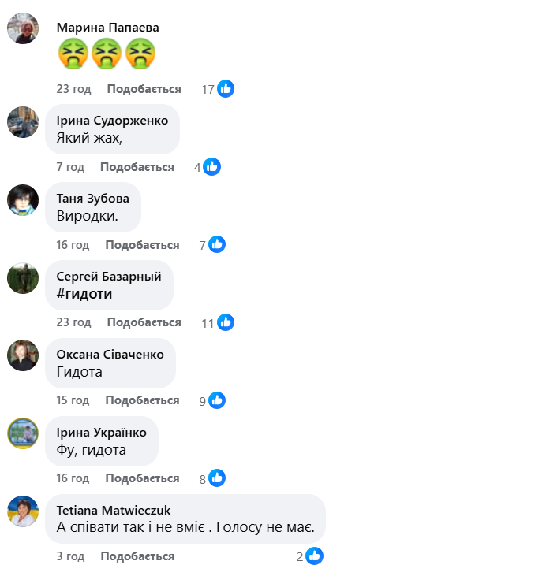Image resolution: width=550 pixels, height=565 pixels.
Task: Click the like reaction icon on Марина Папаева's comment
Action: click(226, 88)
